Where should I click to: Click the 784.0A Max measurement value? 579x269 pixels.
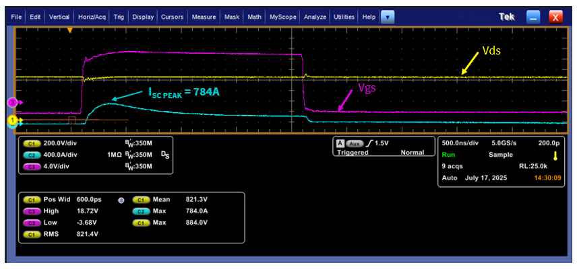tap(196, 211)
